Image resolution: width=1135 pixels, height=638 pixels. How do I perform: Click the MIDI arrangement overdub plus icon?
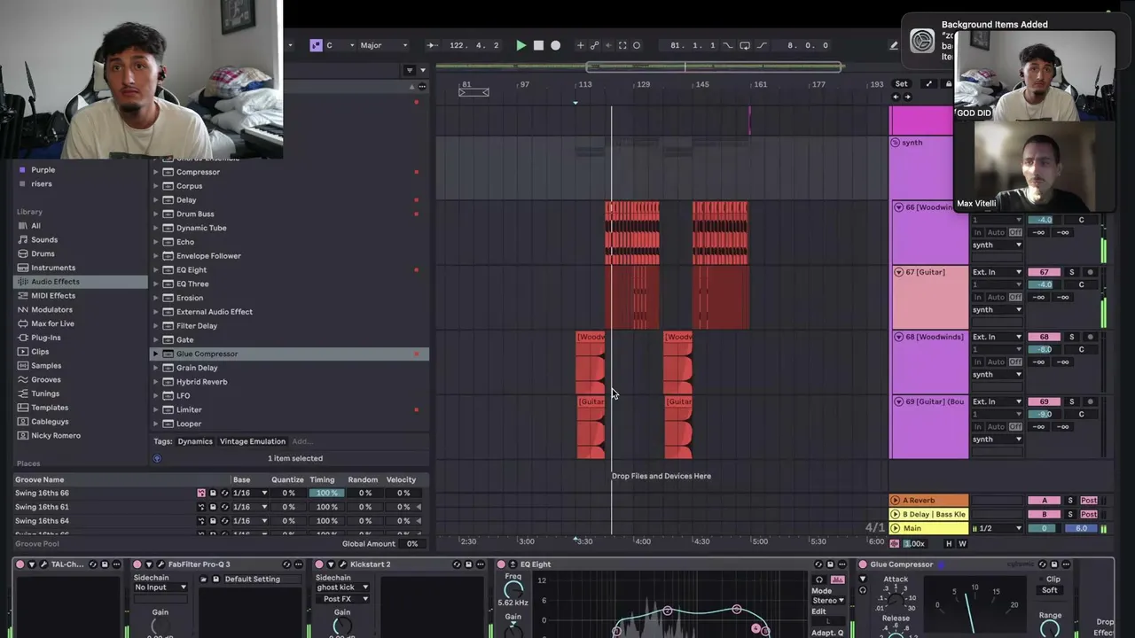[581, 45]
